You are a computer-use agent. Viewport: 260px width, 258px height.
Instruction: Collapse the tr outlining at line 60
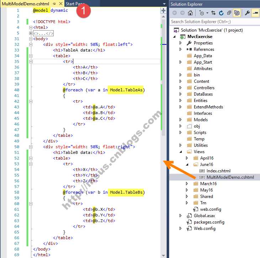click(31, 204)
